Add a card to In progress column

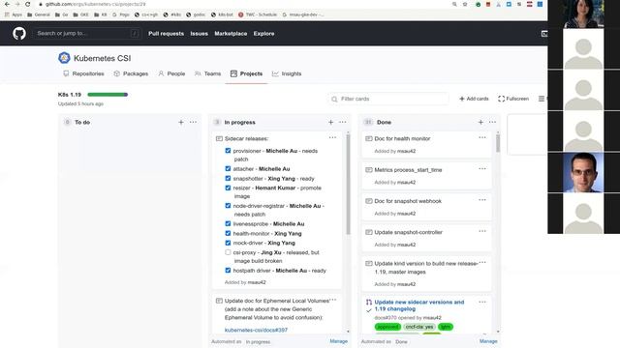point(330,123)
